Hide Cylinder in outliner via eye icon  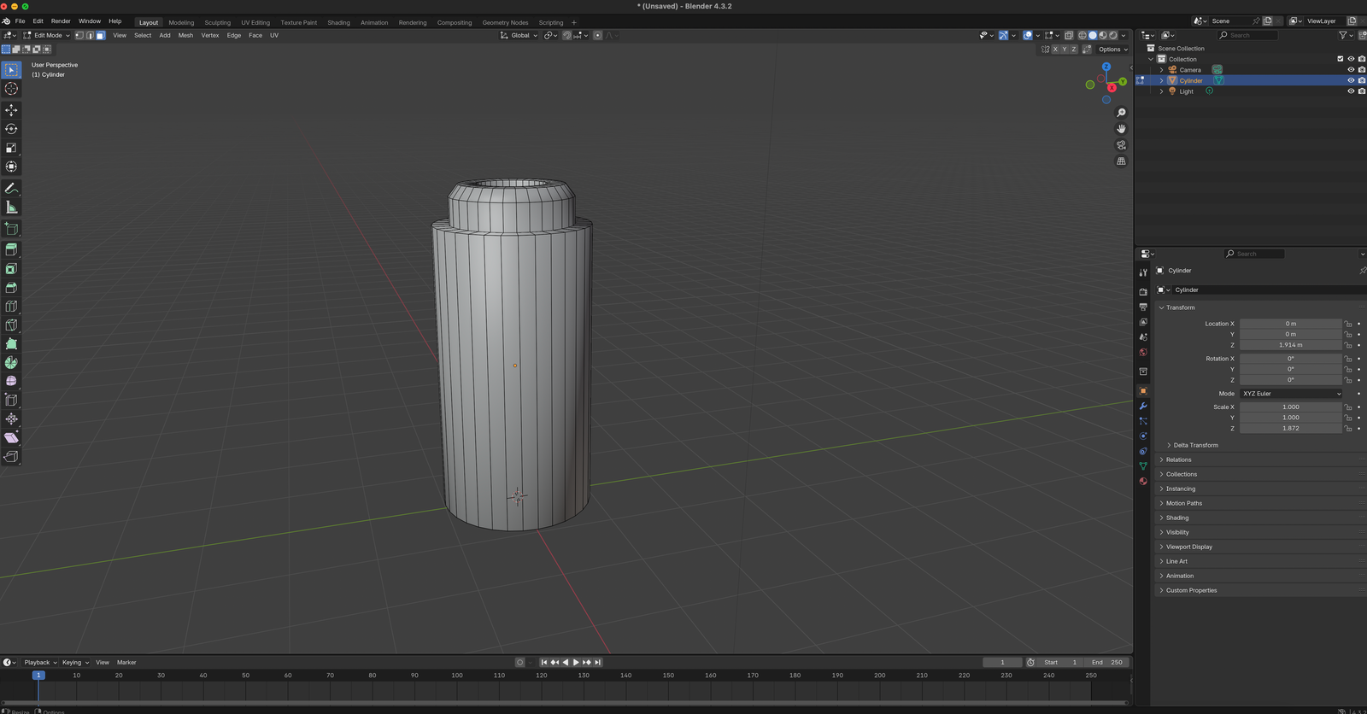click(x=1351, y=80)
